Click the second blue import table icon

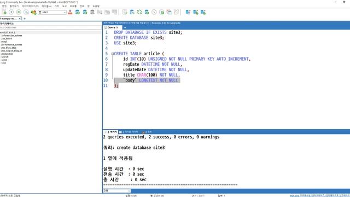coord(196,12)
